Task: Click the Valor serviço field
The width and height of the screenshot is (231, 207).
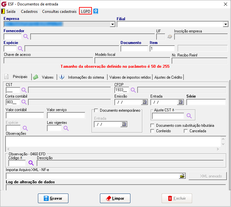Action: (x=66, y=115)
